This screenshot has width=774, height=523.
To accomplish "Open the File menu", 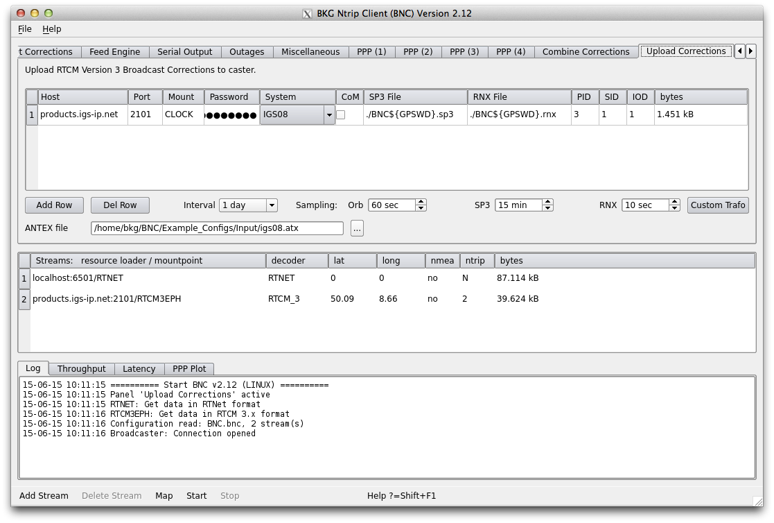I will click(25, 29).
